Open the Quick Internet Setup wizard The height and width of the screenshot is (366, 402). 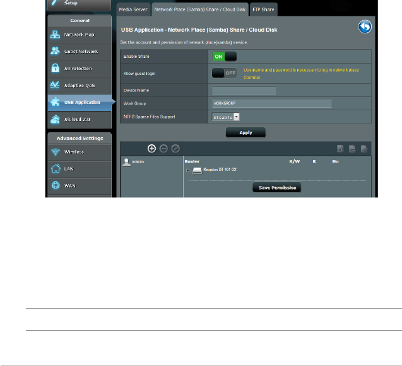(x=80, y=4)
